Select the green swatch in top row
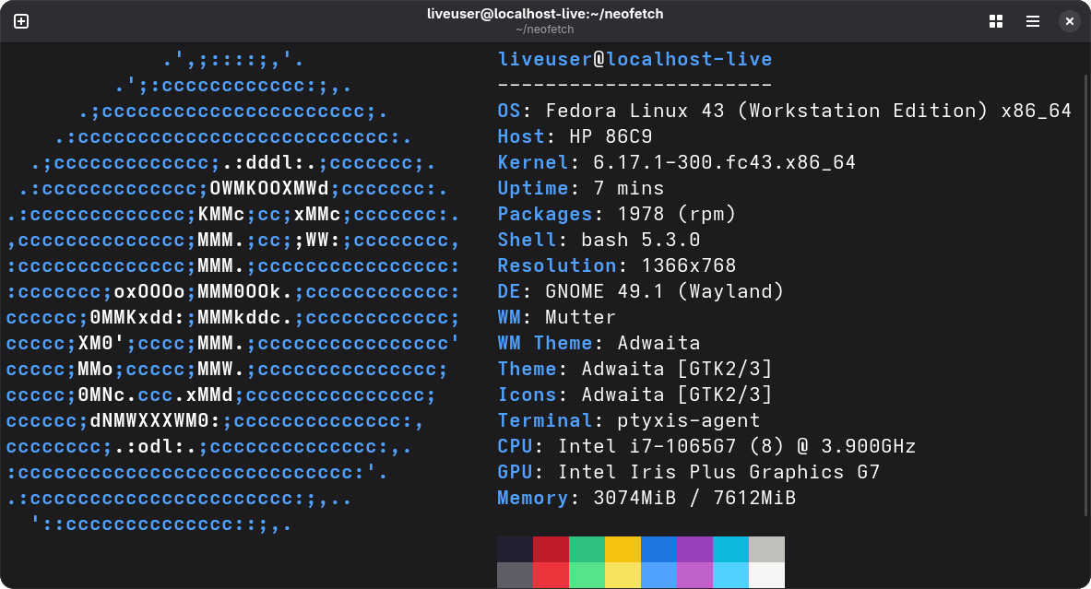 [587, 549]
